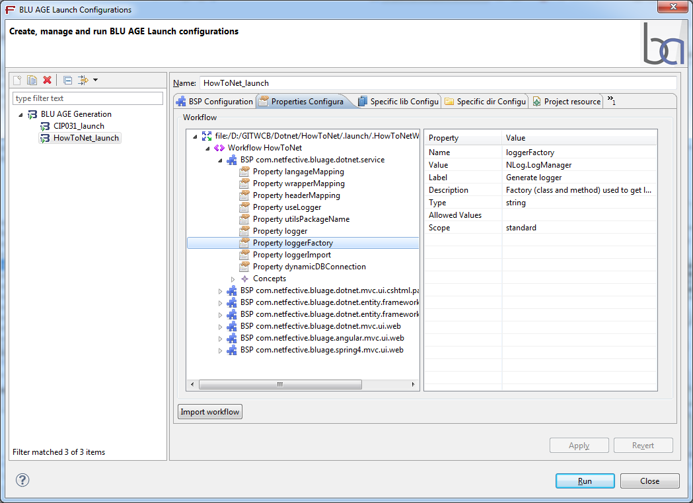Expand BSP dotnet.mvc.ui.web node
This screenshot has height=503, width=693.
click(220, 327)
